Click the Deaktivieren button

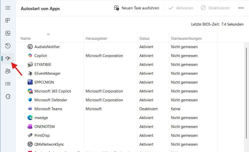215,8
